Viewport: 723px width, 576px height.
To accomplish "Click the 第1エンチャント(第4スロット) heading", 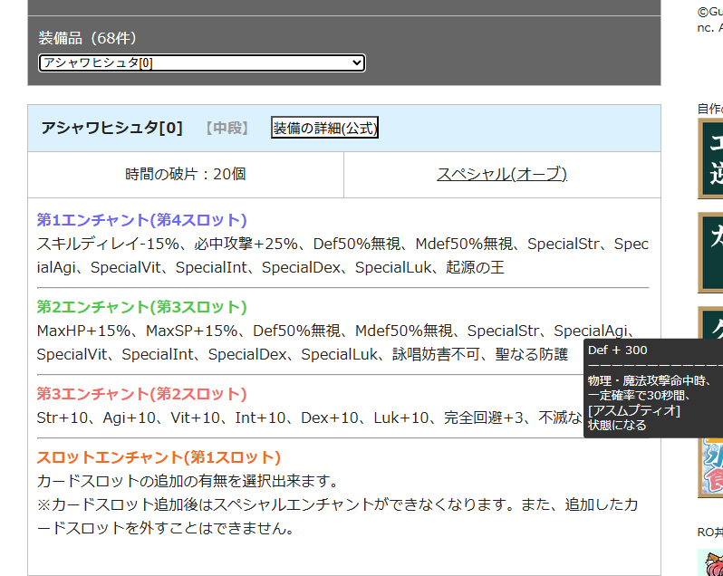I will (x=141, y=220).
